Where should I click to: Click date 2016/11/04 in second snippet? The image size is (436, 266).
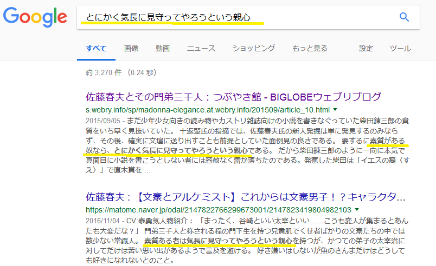tap(103, 221)
